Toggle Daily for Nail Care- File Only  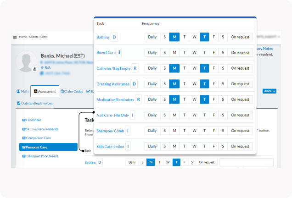[x=152, y=115]
